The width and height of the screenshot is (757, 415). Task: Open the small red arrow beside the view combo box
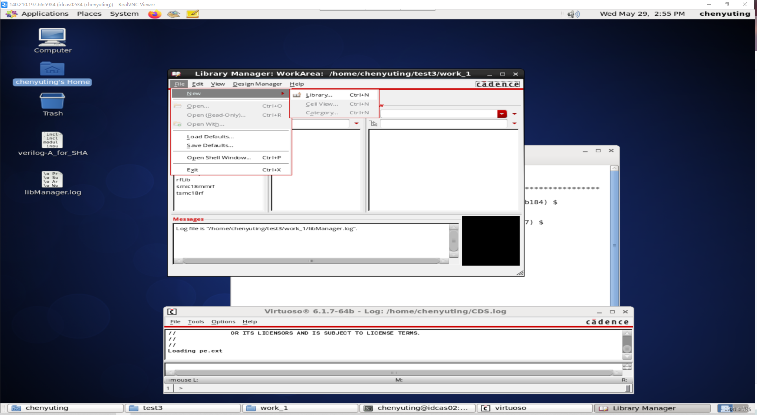514,114
